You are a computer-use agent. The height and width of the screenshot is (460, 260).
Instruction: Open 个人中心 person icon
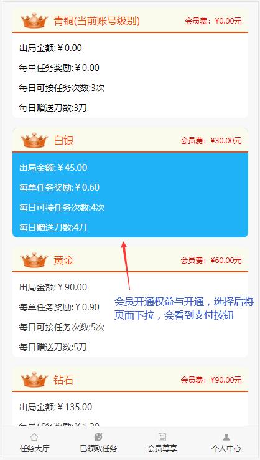226,437
